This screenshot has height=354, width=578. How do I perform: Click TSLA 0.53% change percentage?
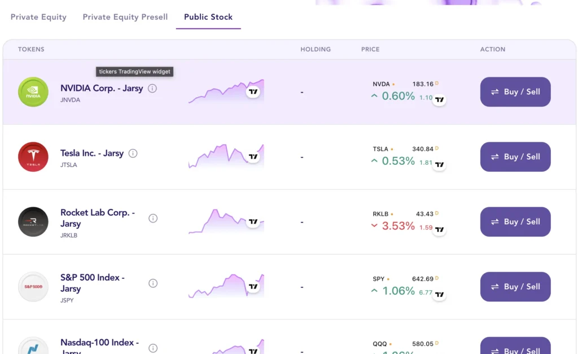398,161
